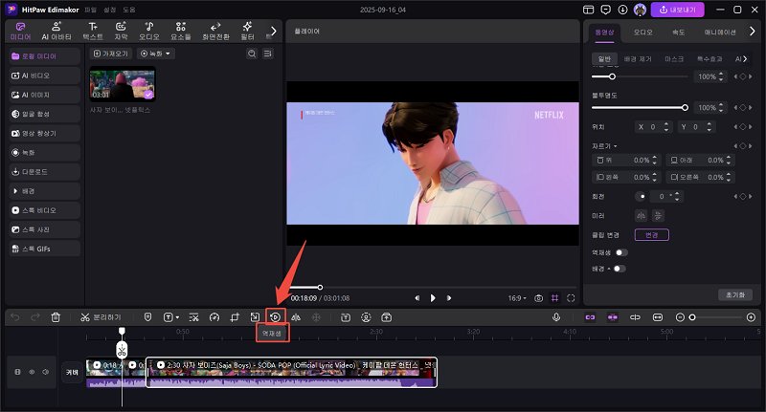Open the media list sort icon
Screen dimensions: 766x412
pos(268,54)
